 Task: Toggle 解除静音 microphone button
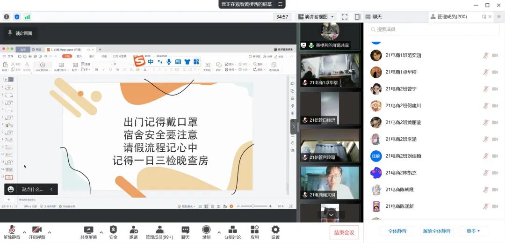[x=12, y=230]
